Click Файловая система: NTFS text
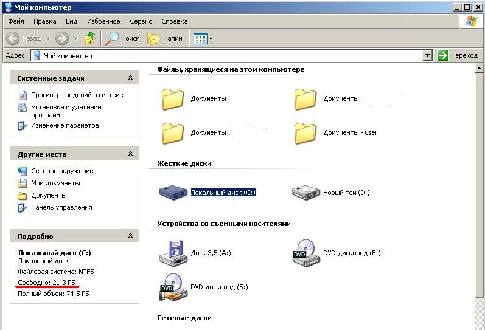The image size is (485, 330). [55, 272]
